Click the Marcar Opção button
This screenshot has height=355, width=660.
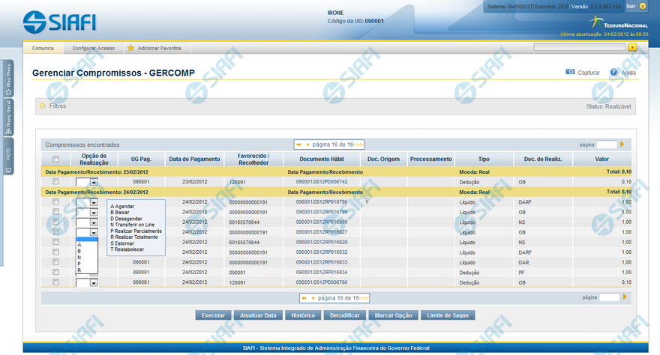tap(393, 315)
